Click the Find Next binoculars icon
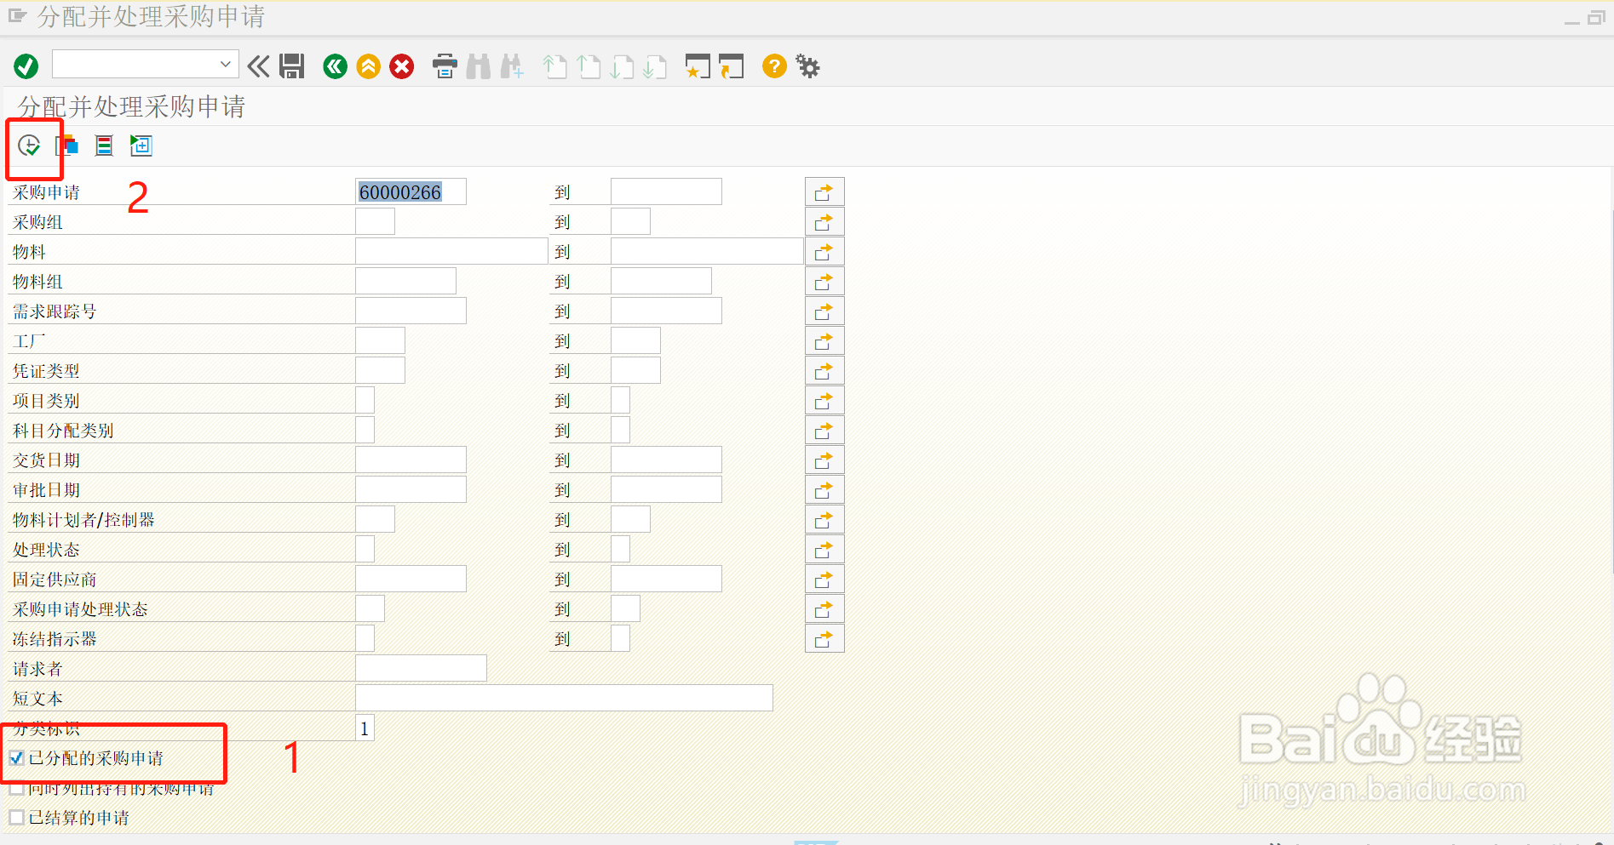 point(512,66)
